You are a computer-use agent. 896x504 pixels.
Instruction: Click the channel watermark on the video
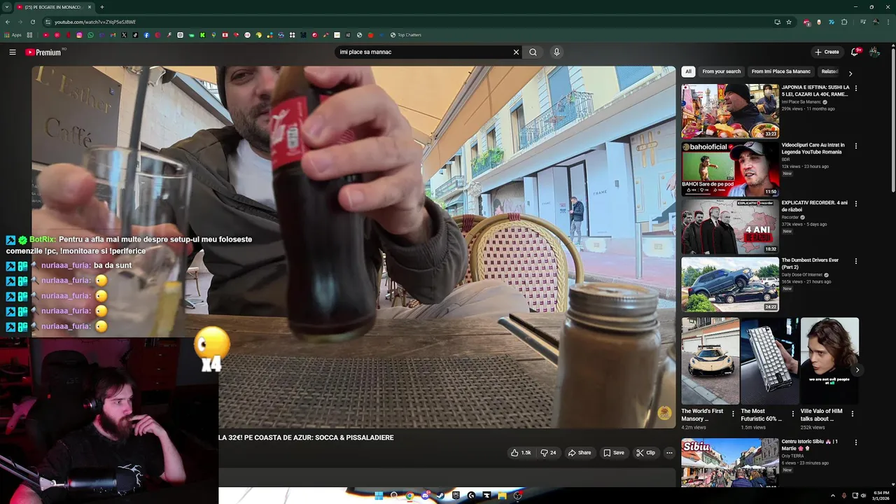[664, 413]
